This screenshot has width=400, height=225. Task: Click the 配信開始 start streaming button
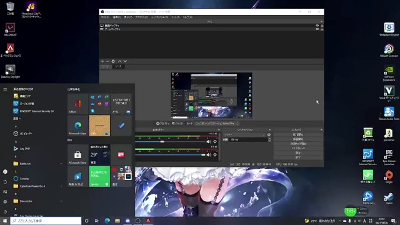298,134
